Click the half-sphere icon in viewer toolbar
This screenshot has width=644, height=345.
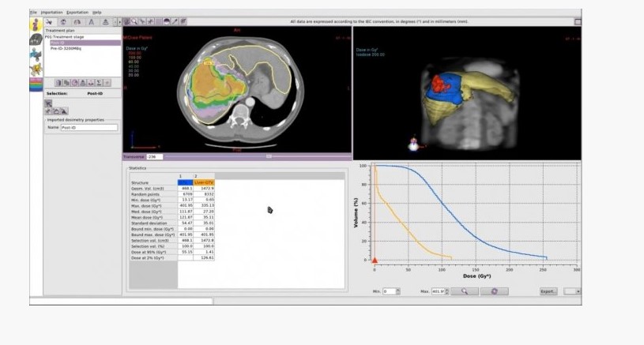167,22
